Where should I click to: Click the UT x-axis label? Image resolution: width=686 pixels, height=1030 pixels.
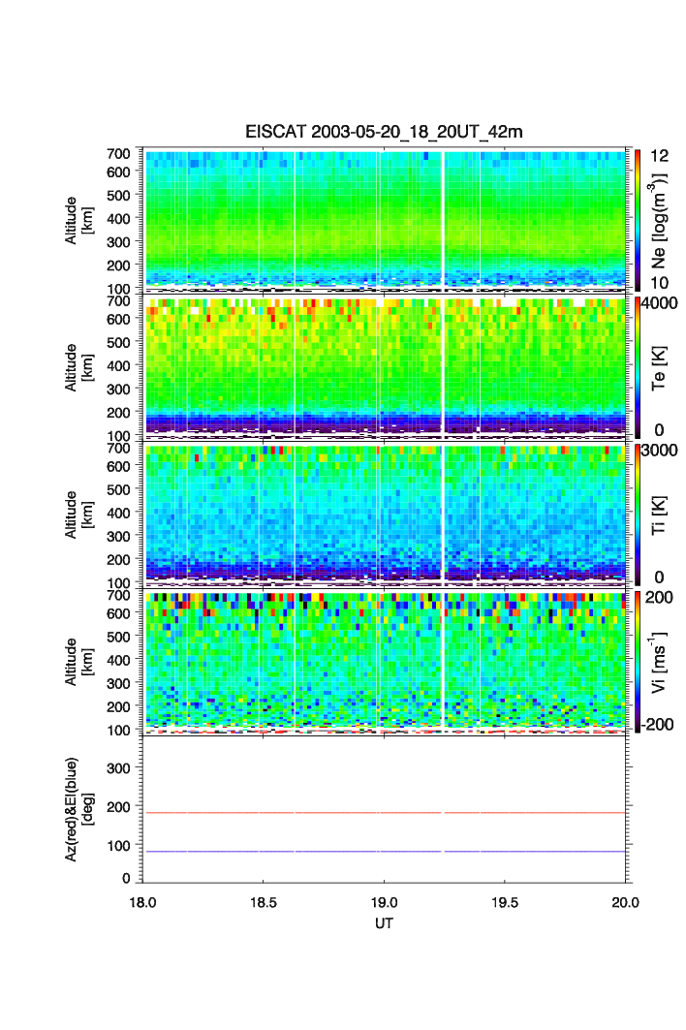384,923
